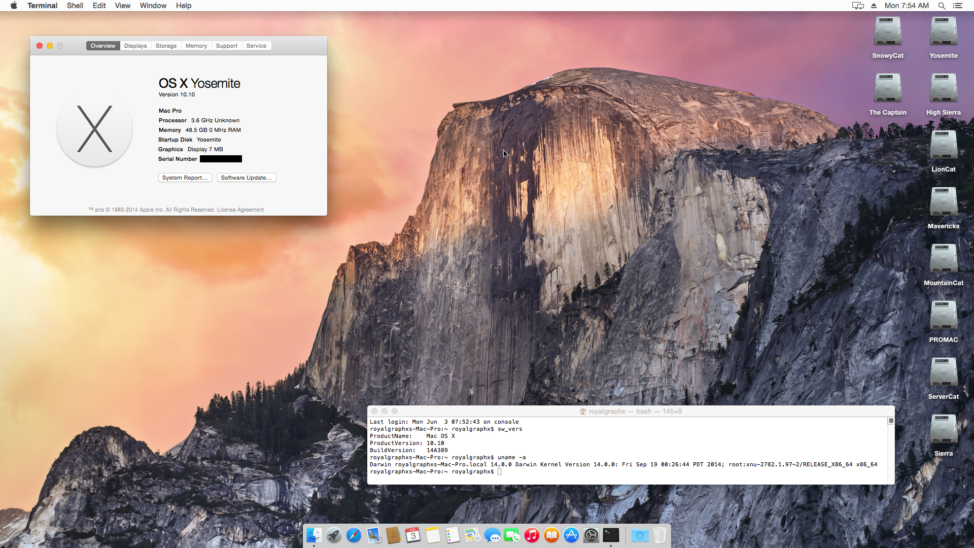Close the About This Mac window

pyautogui.click(x=40, y=46)
